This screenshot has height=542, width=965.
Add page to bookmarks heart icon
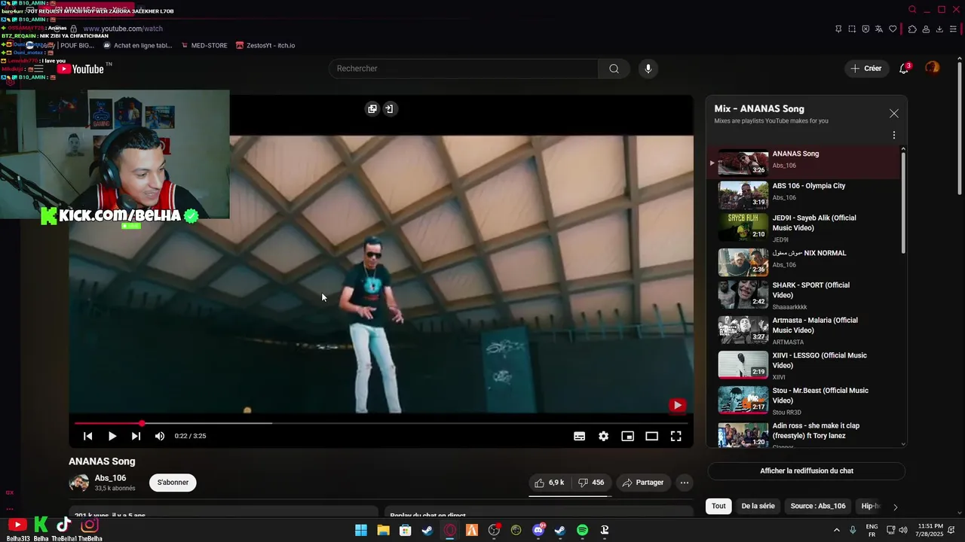[893, 29]
